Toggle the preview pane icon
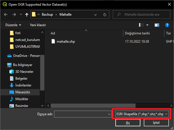Screen dimensions: 174x130 157,25
